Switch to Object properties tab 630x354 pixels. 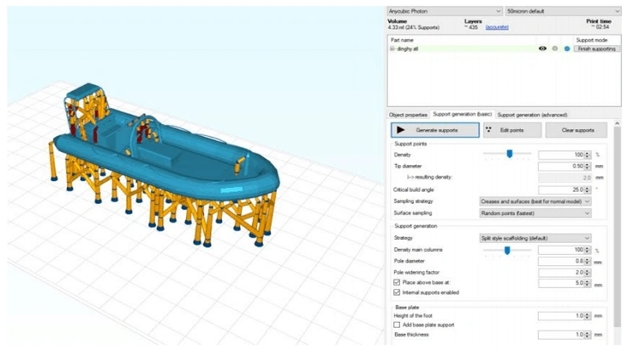point(408,115)
